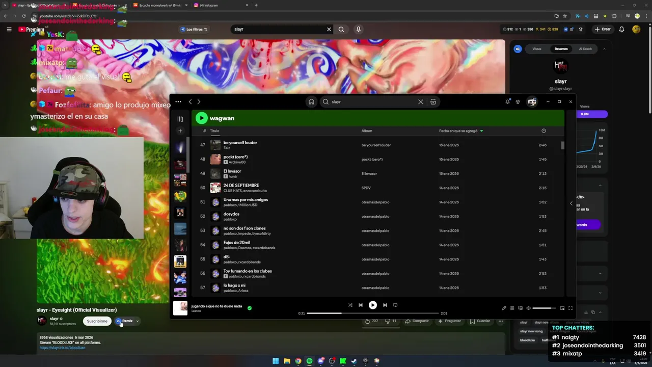This screenshot has width=652, height=367.
Task: Open Spotify notifications bell
Action: [x=507, y=101]
